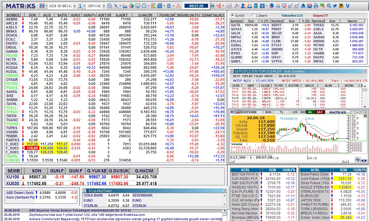The image size is (369, 221).
Task: Open the news page toolbar icon
Action: [x=159, y=6]
